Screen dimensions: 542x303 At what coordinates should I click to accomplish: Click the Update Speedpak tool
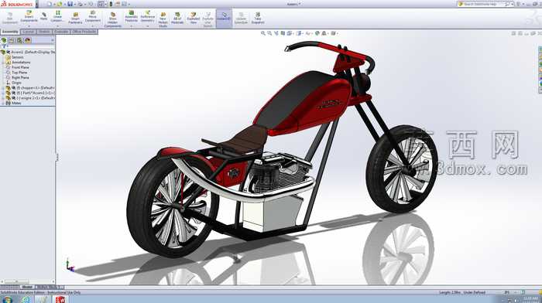[x=241, y=19]
